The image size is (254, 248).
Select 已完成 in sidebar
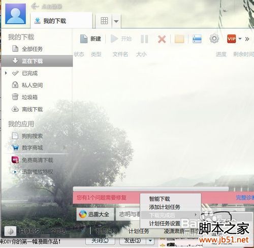[37, 73]
